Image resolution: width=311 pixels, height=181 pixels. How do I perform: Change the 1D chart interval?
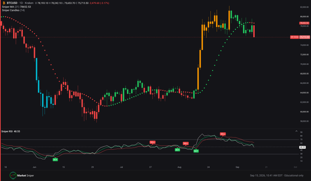point(21,3)
